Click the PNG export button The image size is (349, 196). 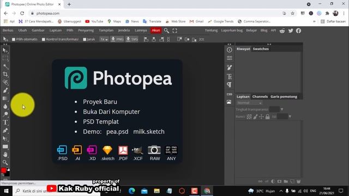[117, 39]
